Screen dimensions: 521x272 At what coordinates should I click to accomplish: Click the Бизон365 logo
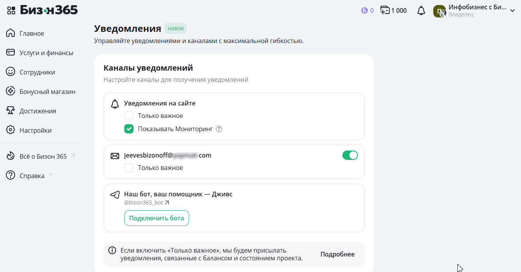tap(49, 10)
